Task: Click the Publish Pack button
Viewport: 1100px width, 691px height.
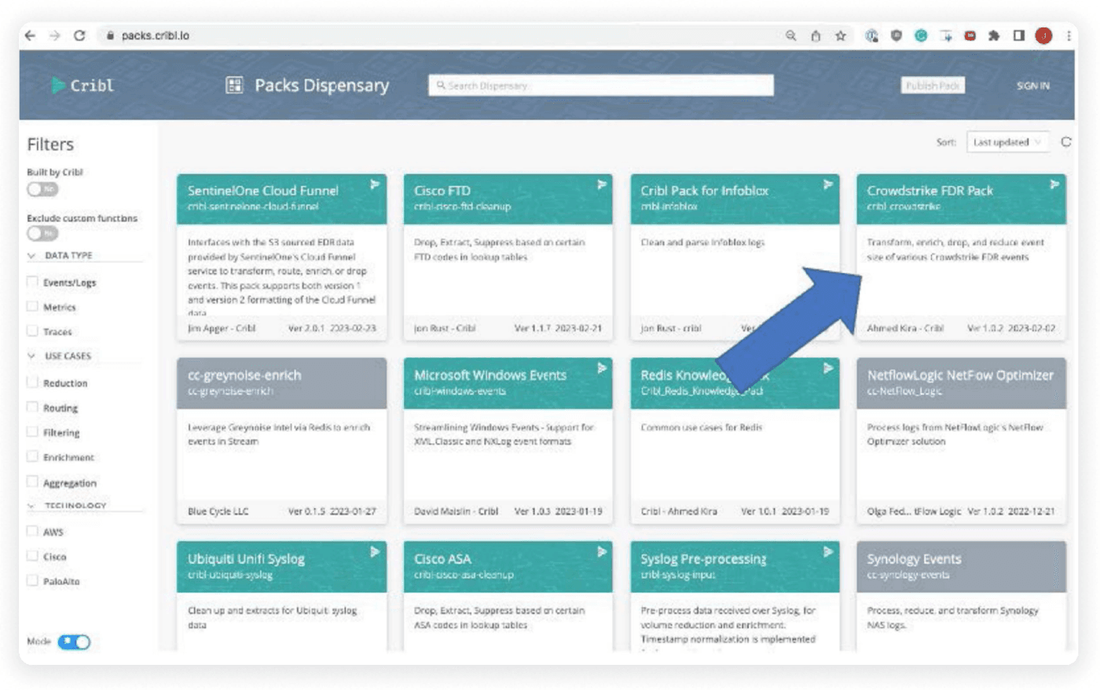Action: 933,86
